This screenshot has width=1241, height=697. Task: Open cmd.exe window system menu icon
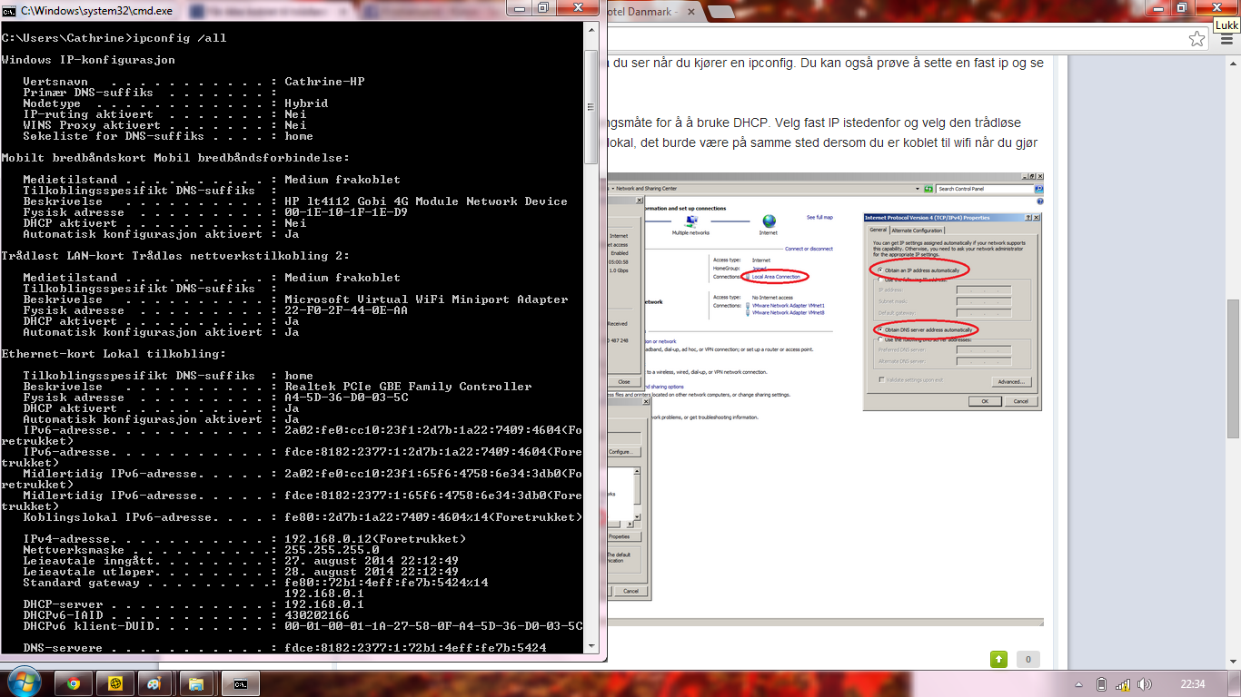click(x=9, y=10)
